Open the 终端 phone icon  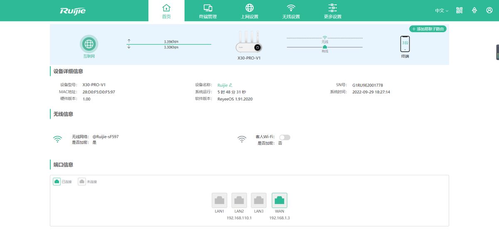pos(405,44)
